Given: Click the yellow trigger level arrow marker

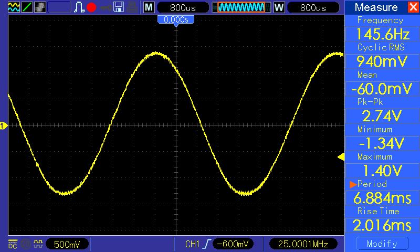Looking at the screenshot, I should (x=341, y=157).
